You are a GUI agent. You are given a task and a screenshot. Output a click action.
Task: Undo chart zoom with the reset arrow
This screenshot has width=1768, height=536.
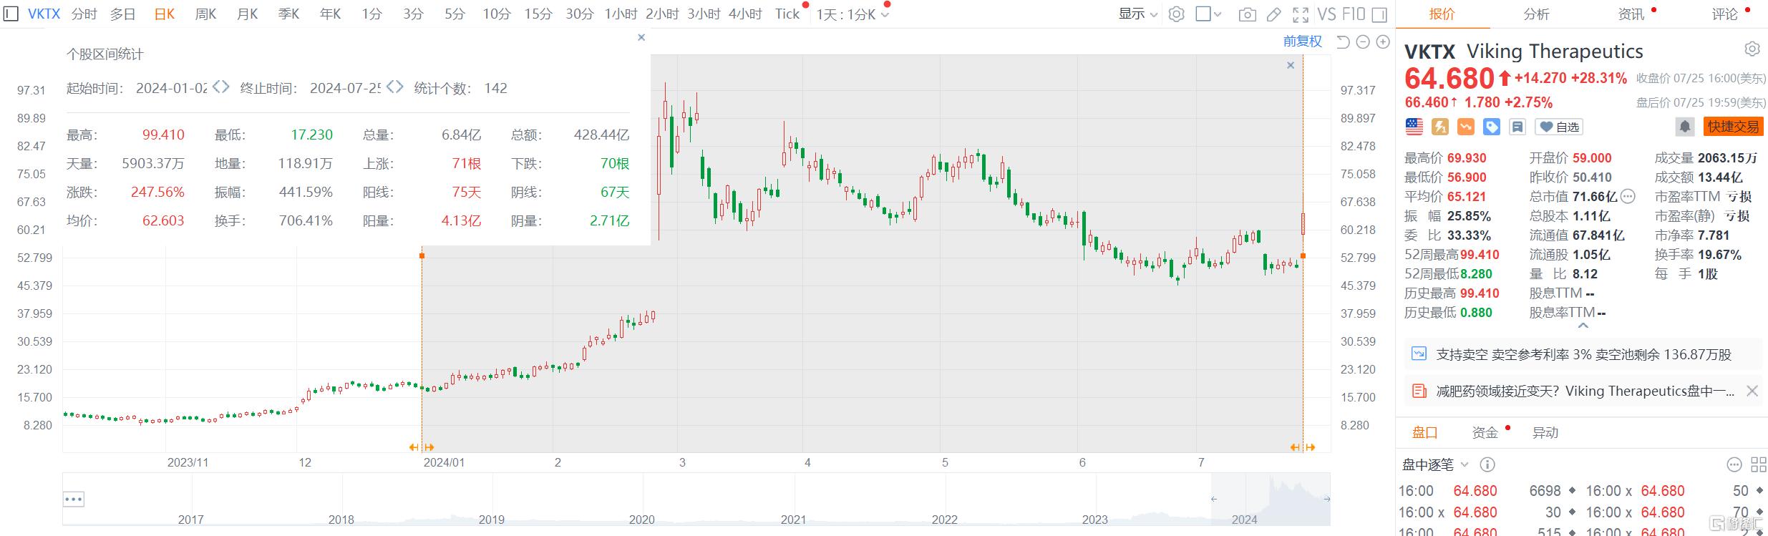pyautogui.click(x=1343, y=42)
